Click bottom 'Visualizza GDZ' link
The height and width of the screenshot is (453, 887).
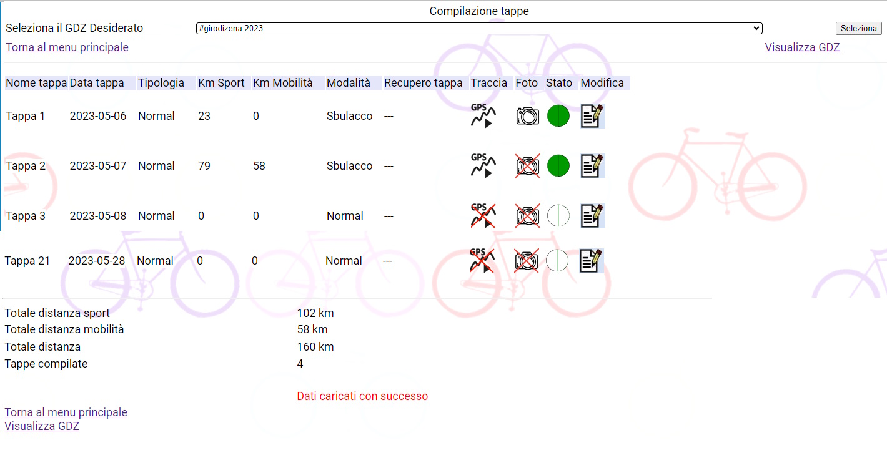click(x=42, y=426)
